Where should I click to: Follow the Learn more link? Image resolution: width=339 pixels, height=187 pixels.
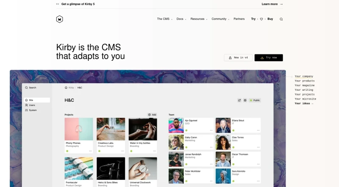(272, 4)
